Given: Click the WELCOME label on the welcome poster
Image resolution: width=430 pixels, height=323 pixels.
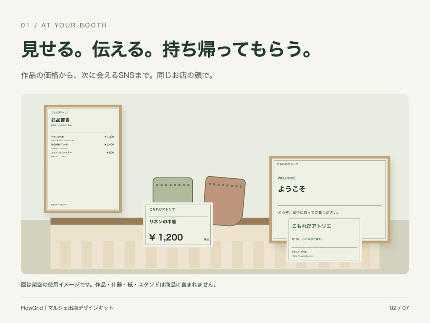Looking at the screenshot, I should click(x=286, y=178).
